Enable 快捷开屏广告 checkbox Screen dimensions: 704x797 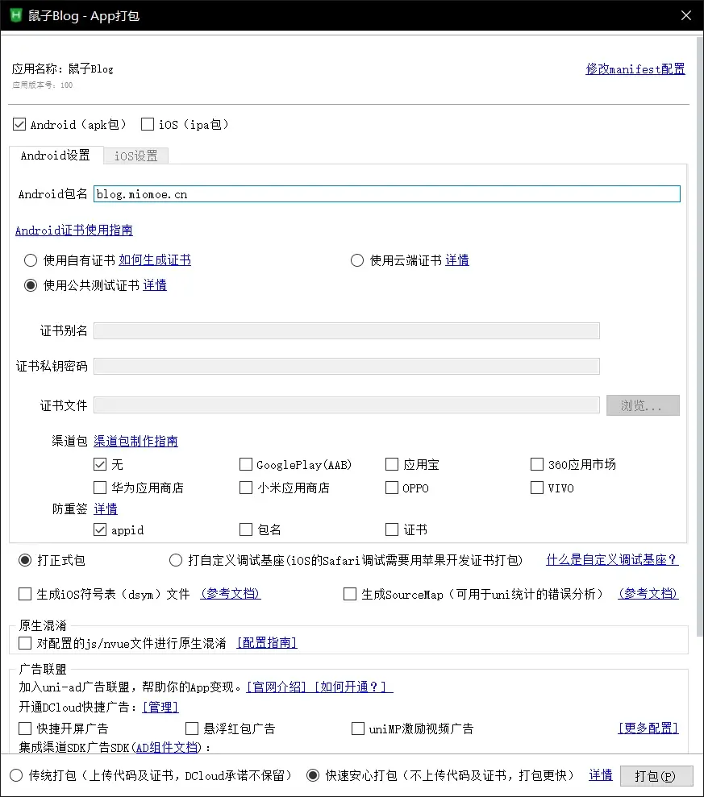tap(23, 728)
